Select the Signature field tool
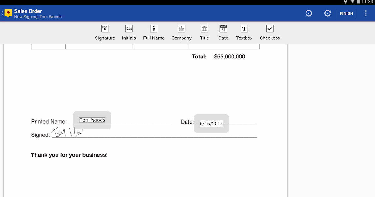This screenshot has width=375, height=197. click(105, 33)
